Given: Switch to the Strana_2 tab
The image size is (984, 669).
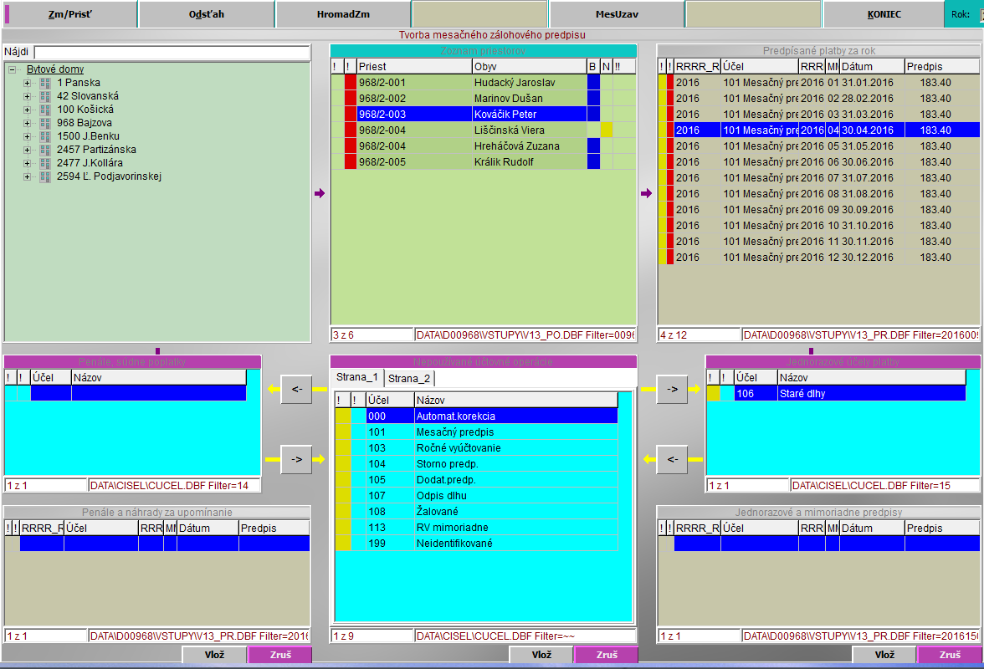Looking at the screenshot, I should [x=409, y=378].
